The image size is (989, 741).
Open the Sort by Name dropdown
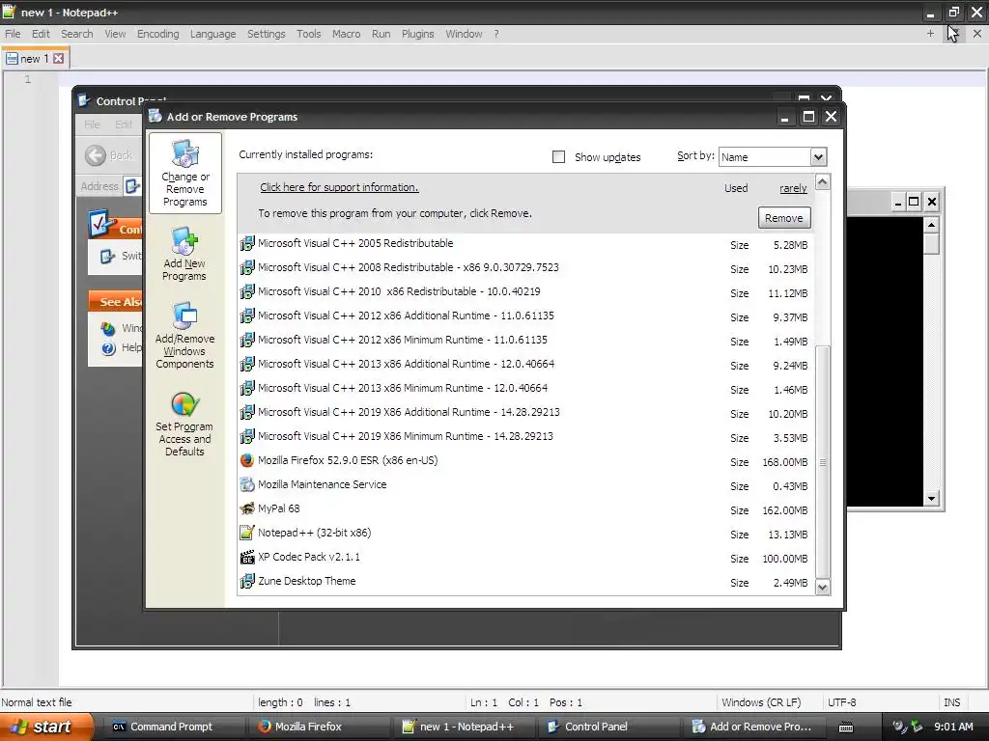(x=818, y=157)
